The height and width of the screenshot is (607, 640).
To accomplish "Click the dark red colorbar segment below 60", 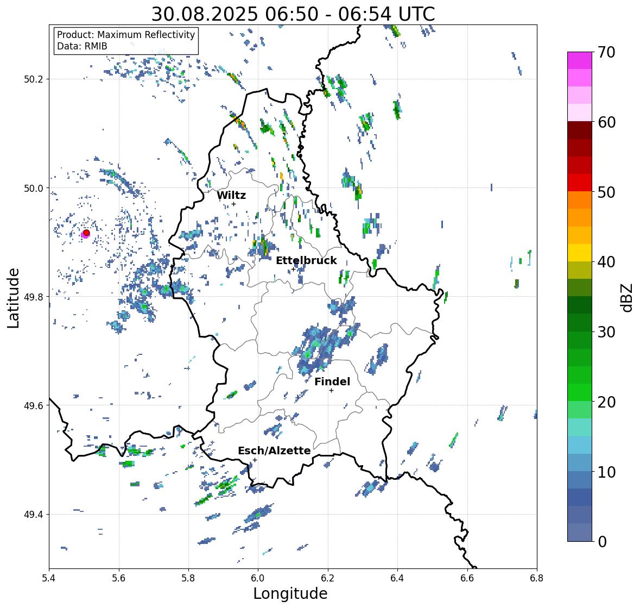I will 580,130.
